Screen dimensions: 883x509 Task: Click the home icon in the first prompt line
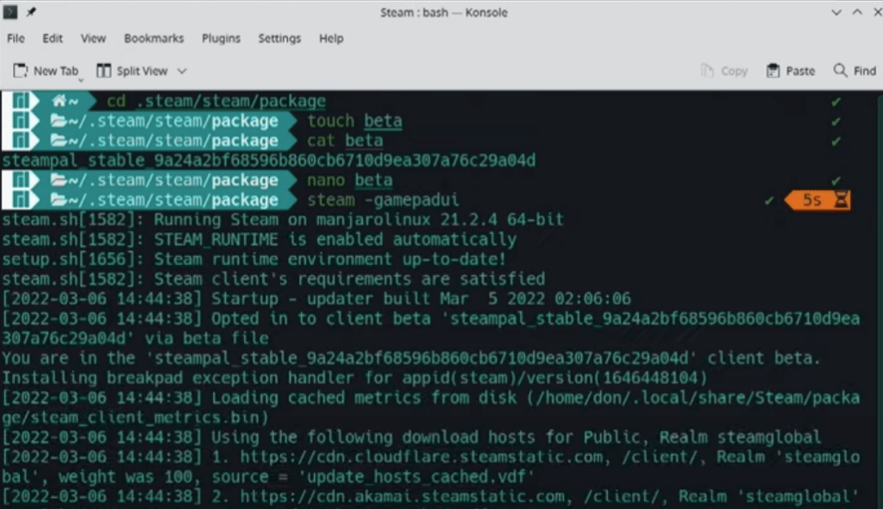click(x=59, y=100)
